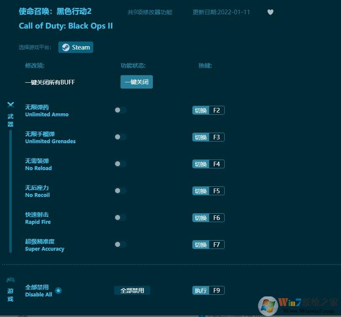The width and height of the screenshot is (341, 317).
Task: Click the gamepad game category icon
Action: tap(10, 279)
